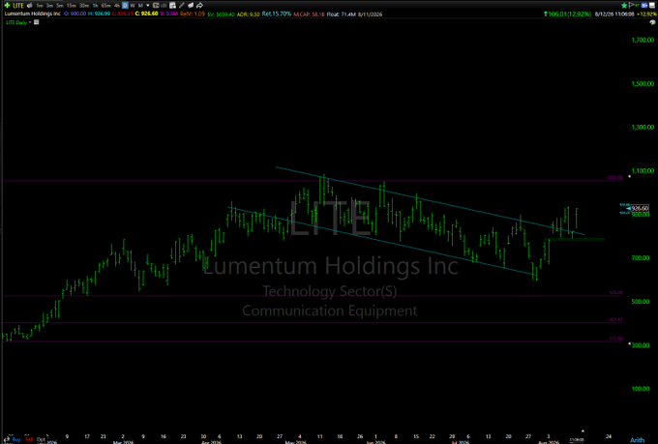
Task: Switch to the 65m timeframe
Action: [x=106, y=6]
